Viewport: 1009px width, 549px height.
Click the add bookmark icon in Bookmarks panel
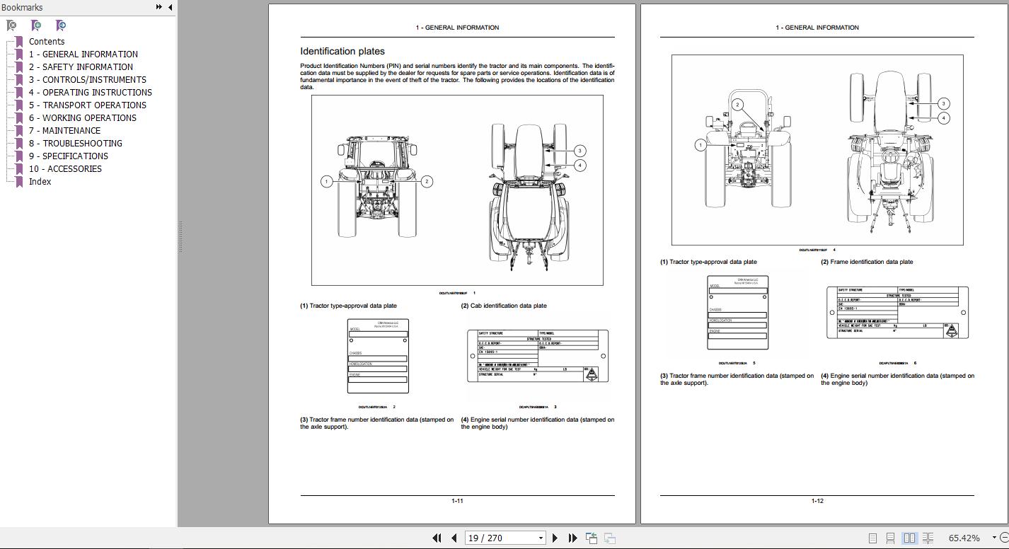[35, 25]
